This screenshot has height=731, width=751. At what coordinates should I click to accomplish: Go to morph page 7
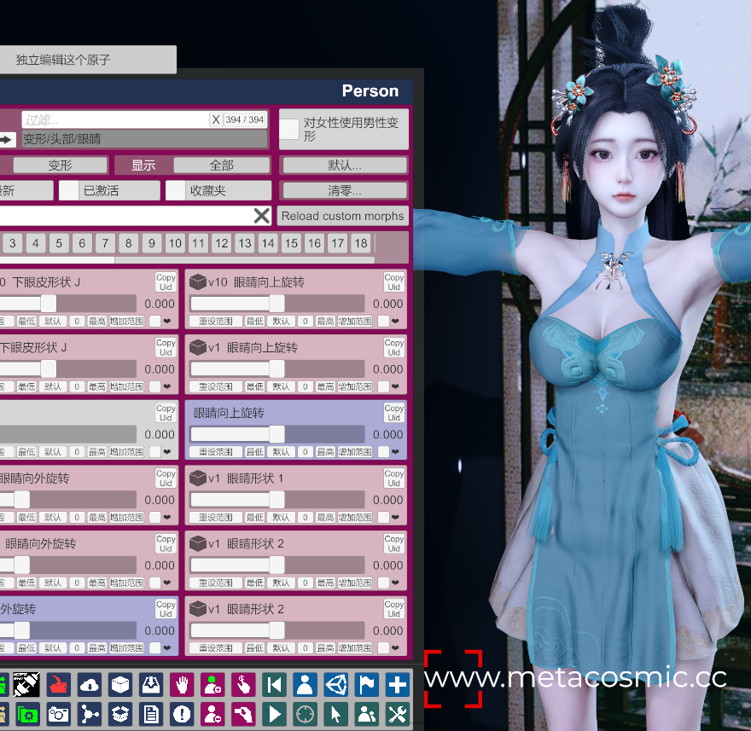[105, 243]
